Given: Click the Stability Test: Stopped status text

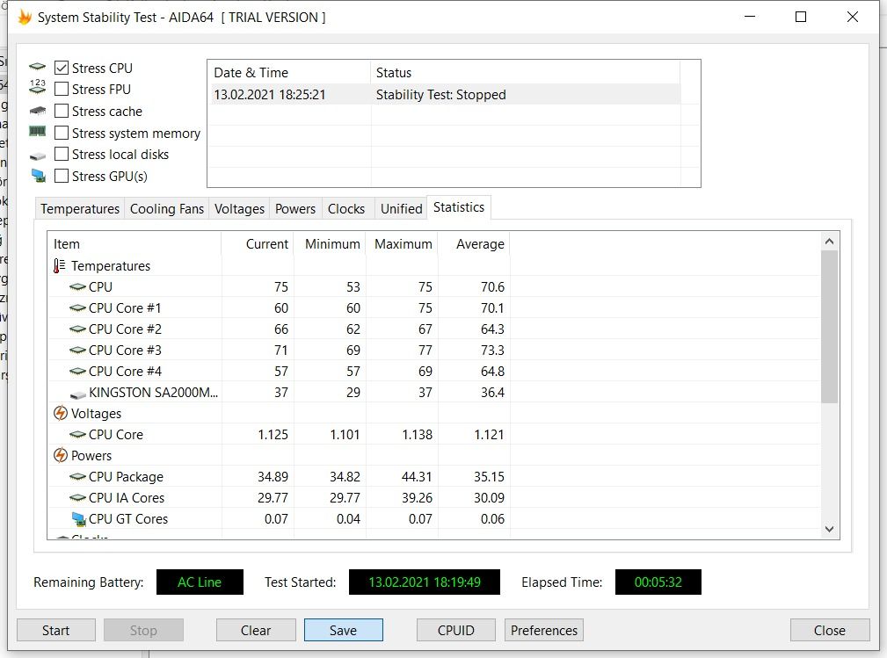Looking at the screenshot, I should [441, 94].
